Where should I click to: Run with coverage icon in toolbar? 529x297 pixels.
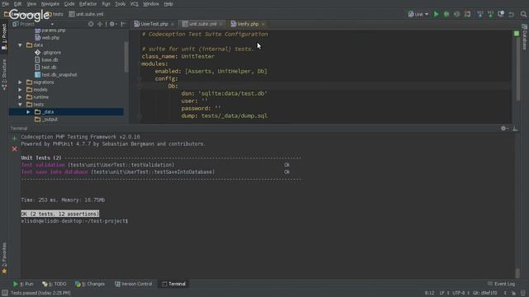click(457, 14)
